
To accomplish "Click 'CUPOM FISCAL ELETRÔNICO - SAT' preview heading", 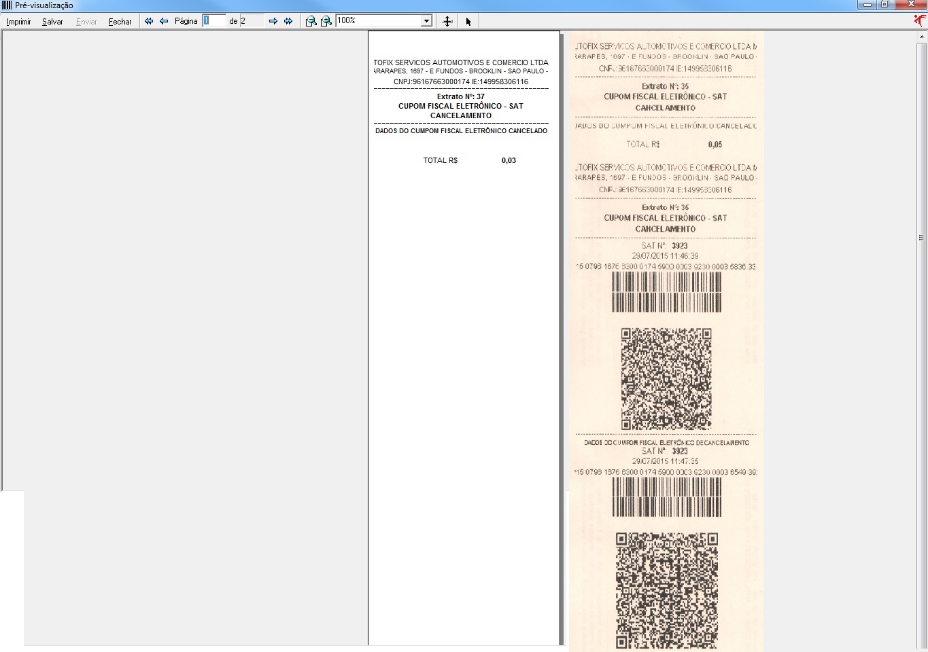I will point(461,106).
